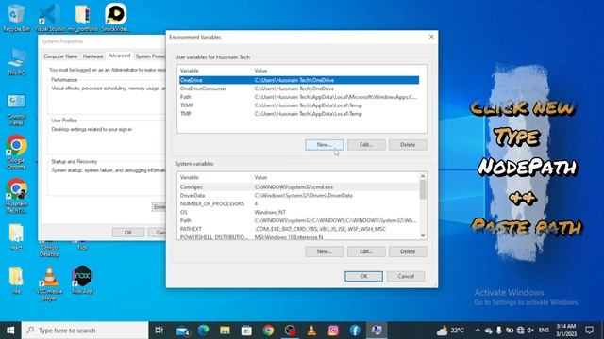Launch the SnackVideo desktop shortcut
This screenshot has width=604, height=339.
(x=115, y=17)
